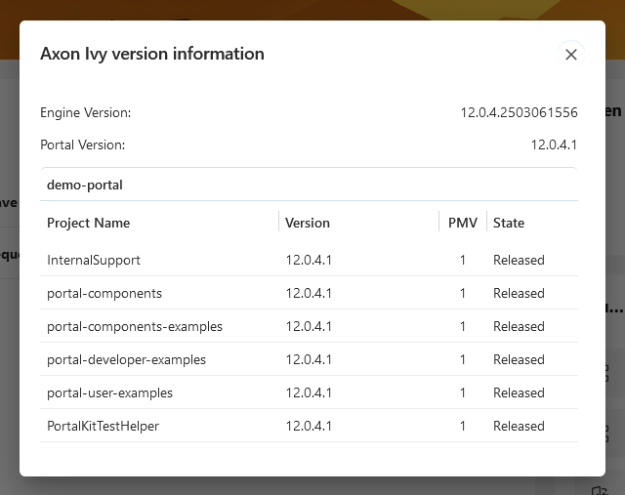Click Released state of PortalKitTestHelper row
Viewport: 625px width, 495px height.
519,426
